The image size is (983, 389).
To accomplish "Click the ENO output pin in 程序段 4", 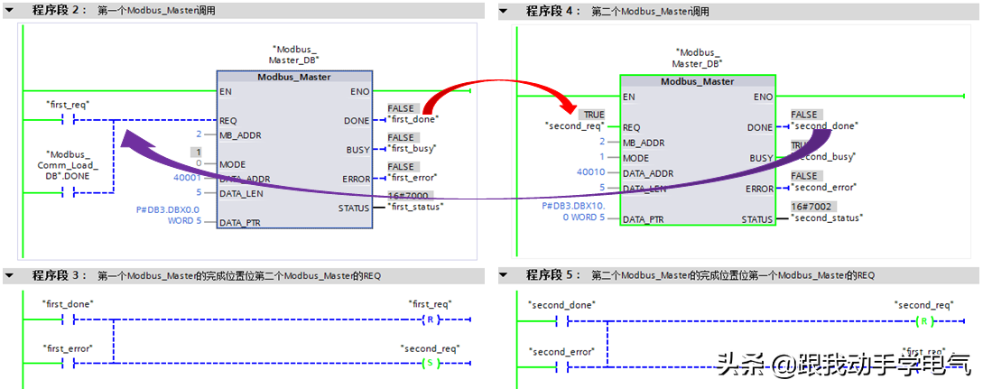I will click(763, 97).
